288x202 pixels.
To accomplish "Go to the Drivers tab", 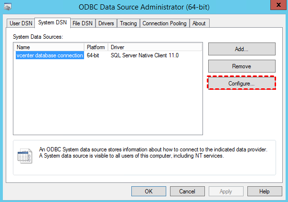I will [106, 23].
